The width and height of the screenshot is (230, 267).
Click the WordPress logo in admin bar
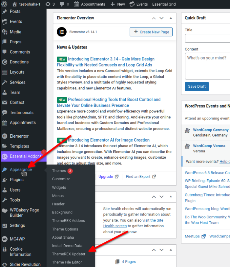pos(4,4)
